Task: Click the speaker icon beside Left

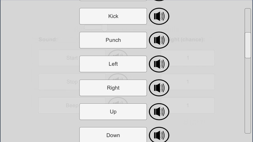Action: 159,64
